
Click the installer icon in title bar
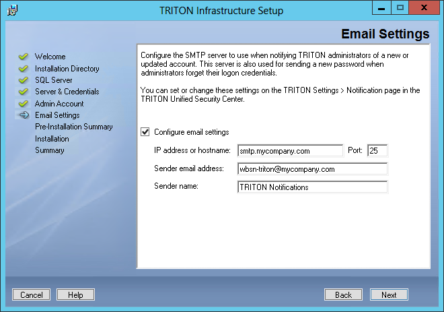12,11
